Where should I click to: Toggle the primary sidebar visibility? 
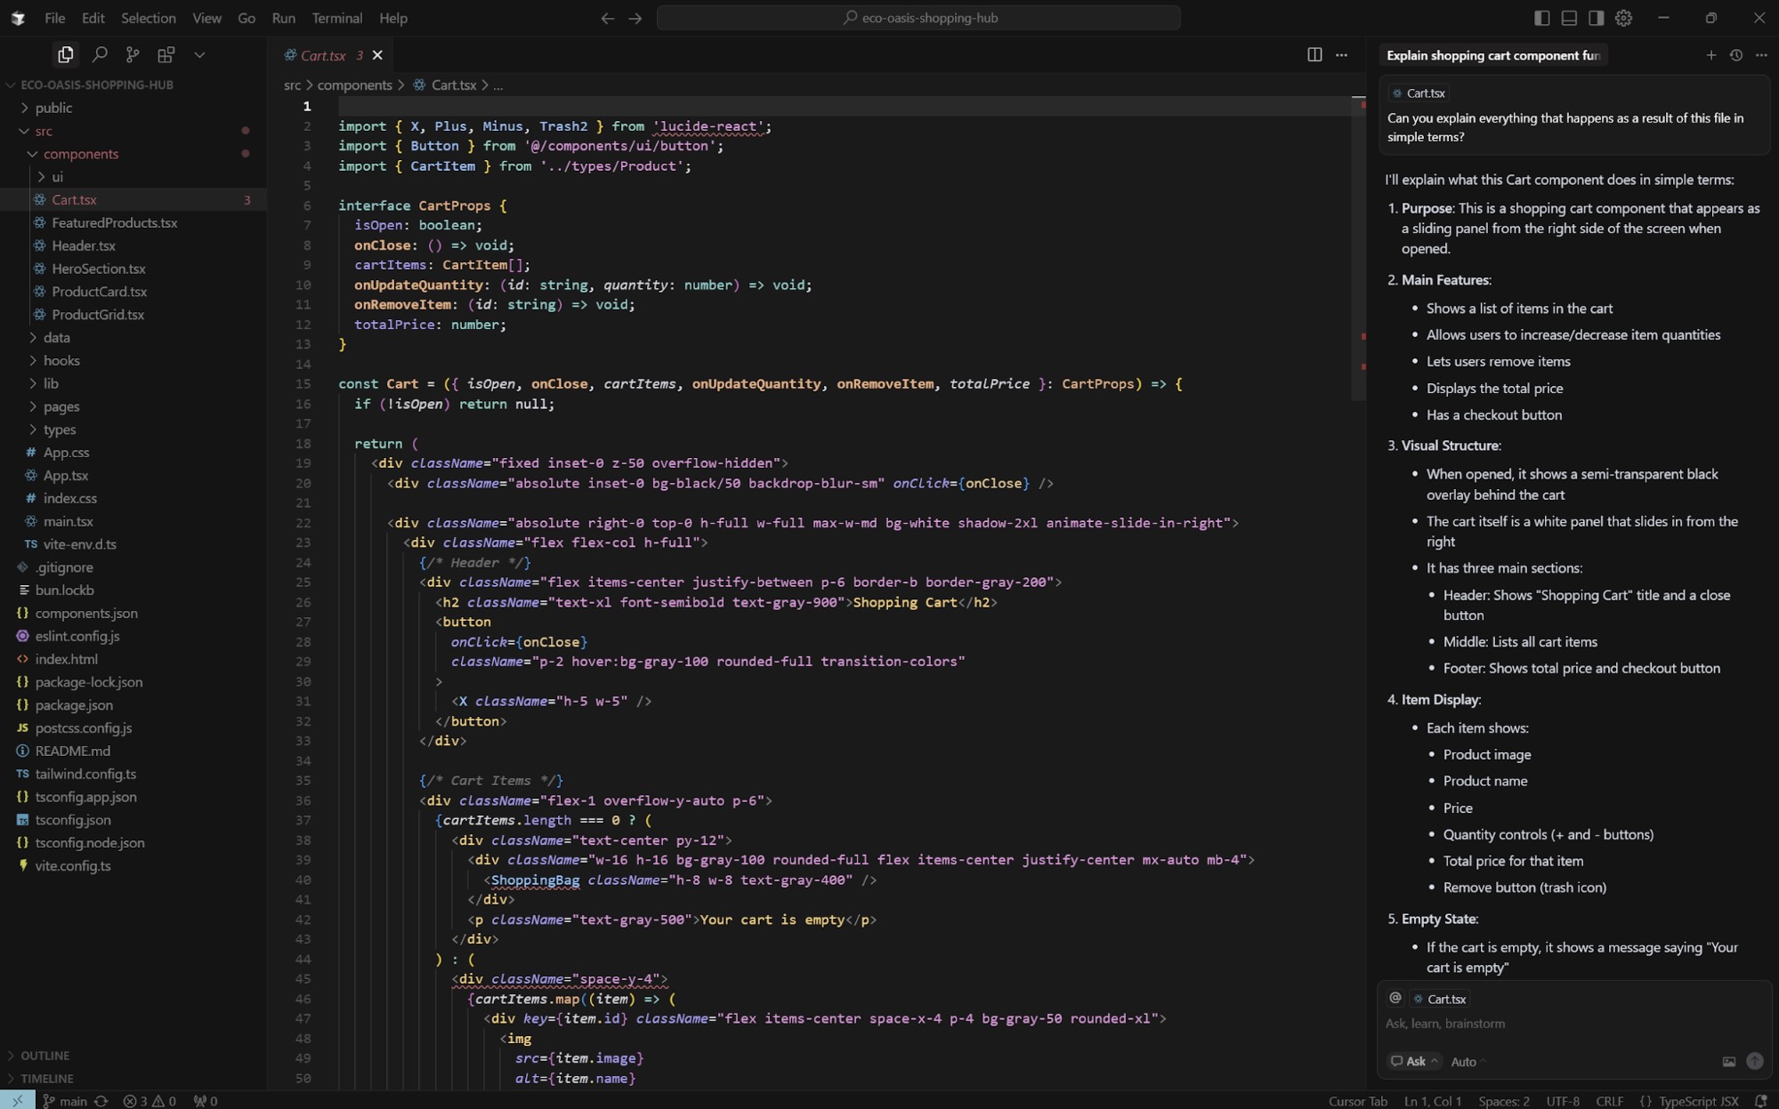(x=1540, y=18)
